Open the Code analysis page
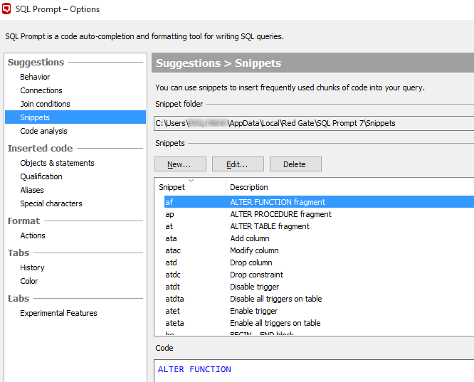 pyautogui.click(x=43, y=131)
